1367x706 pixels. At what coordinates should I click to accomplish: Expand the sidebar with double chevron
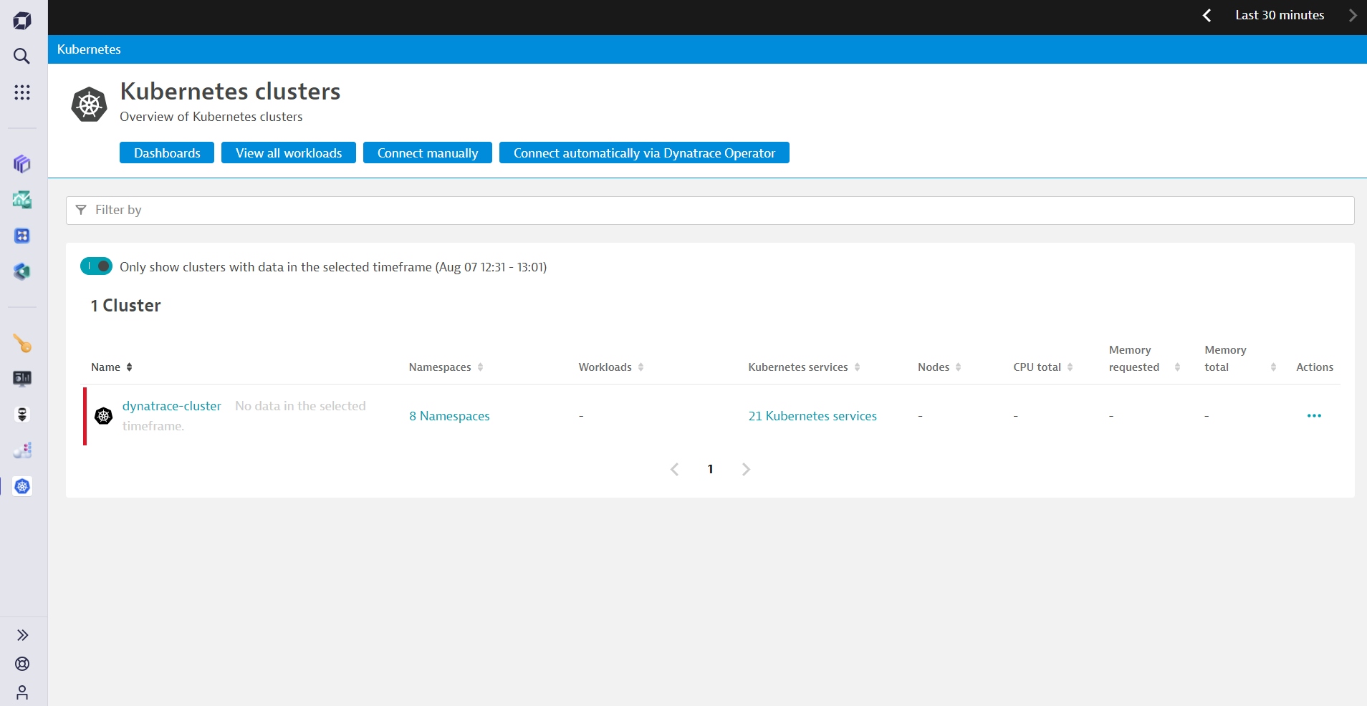tap(22, 635)
